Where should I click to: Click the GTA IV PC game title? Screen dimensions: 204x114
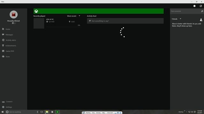50,19
